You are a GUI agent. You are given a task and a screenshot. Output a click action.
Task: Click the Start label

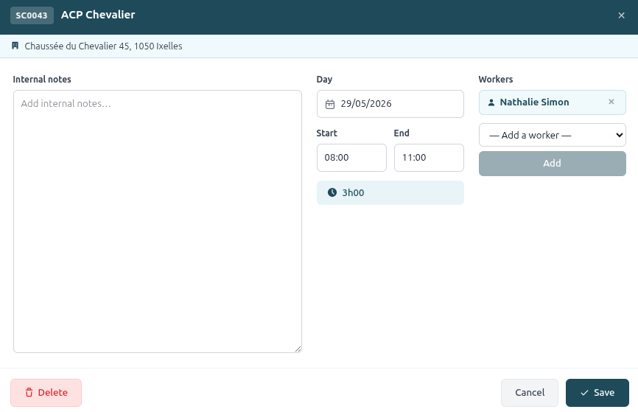click(x=326, y=133)
